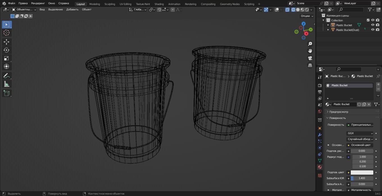Viewport: 382px width, 196px height.
Task: Add a new material slot
Action: click(x=378, y=84)
